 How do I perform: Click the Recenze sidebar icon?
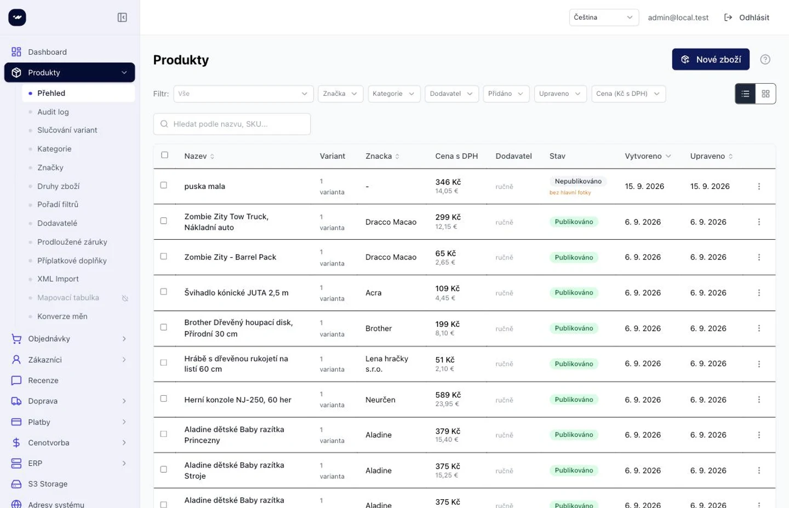(16, 380)
